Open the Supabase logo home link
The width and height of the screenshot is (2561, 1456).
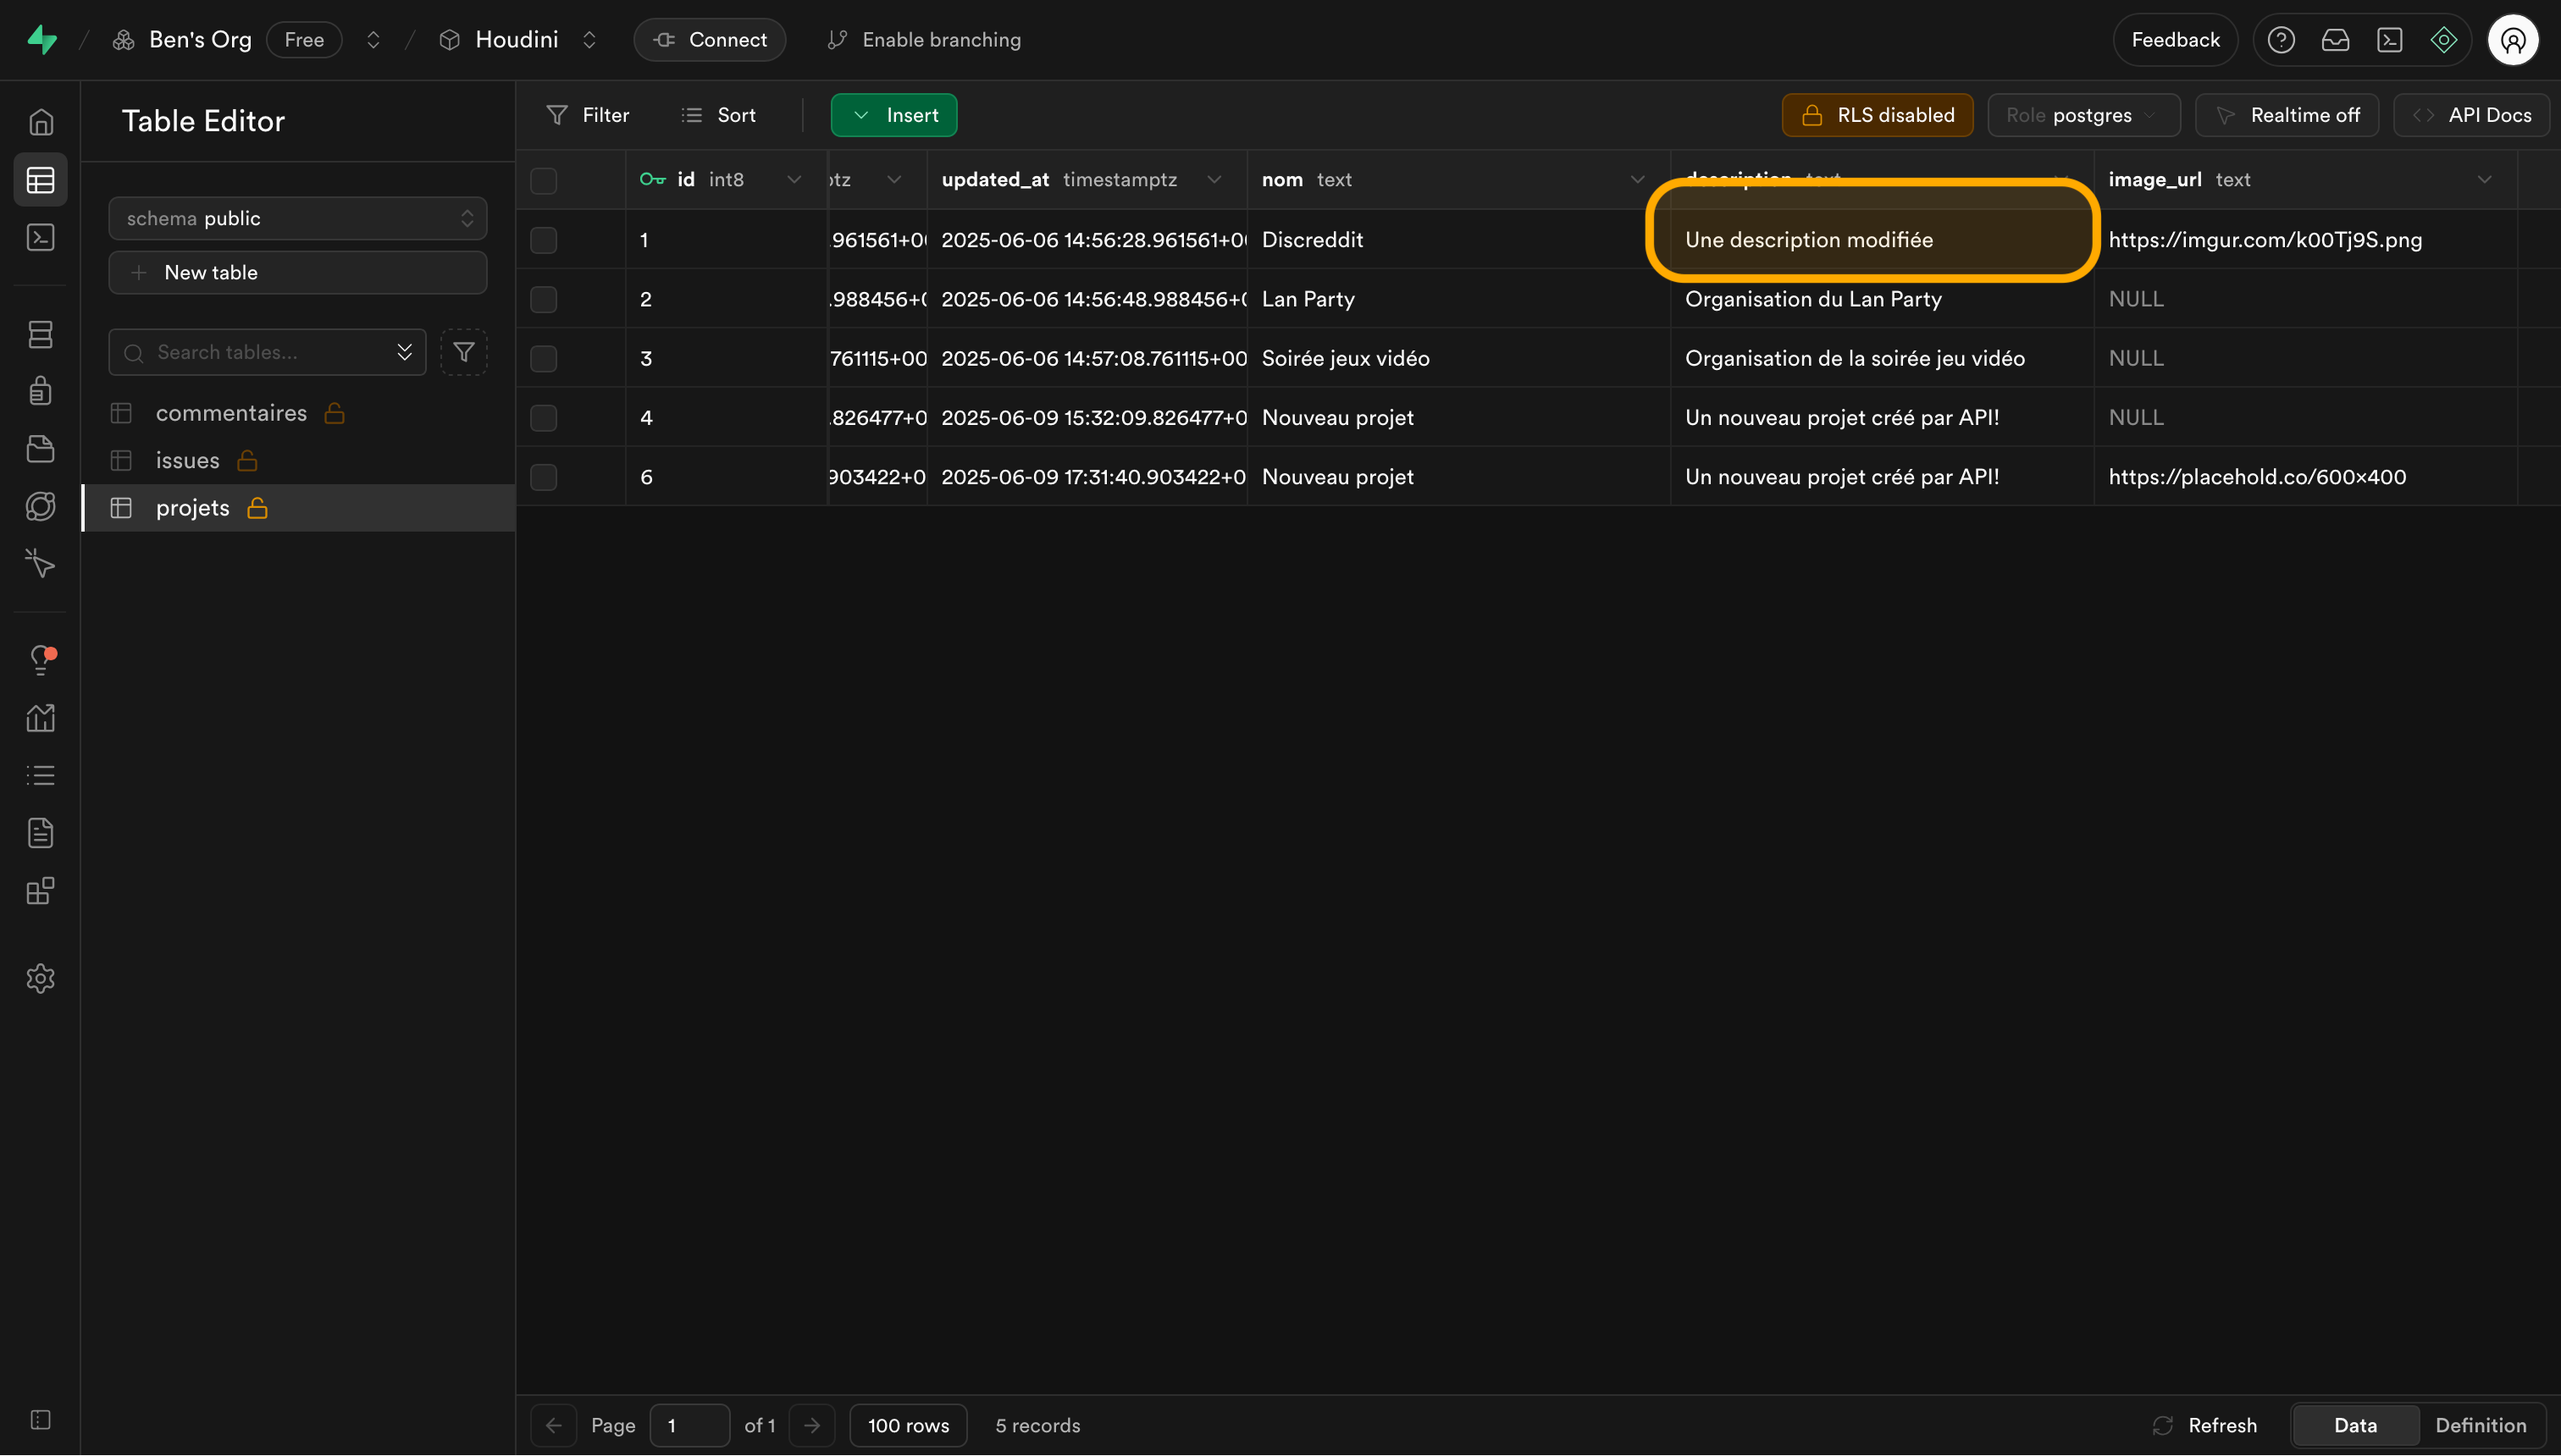[42, 40]
